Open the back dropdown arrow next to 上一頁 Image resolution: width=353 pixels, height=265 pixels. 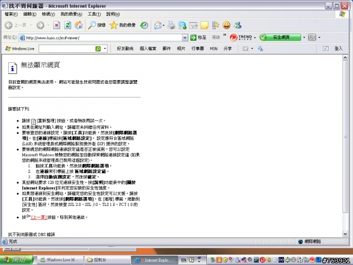31,25
